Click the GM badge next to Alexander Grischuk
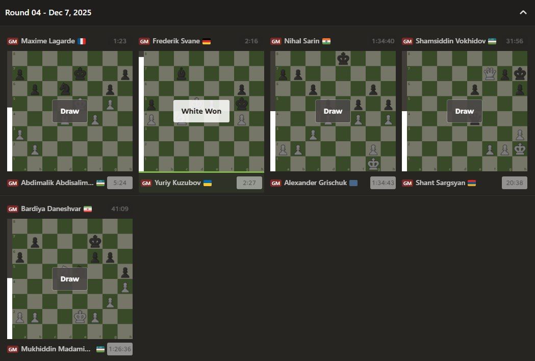The image size is (535, 361). (x=276, y=183)
